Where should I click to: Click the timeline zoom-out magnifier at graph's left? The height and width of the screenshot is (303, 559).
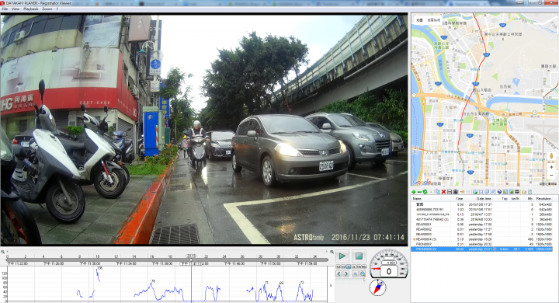3,252
